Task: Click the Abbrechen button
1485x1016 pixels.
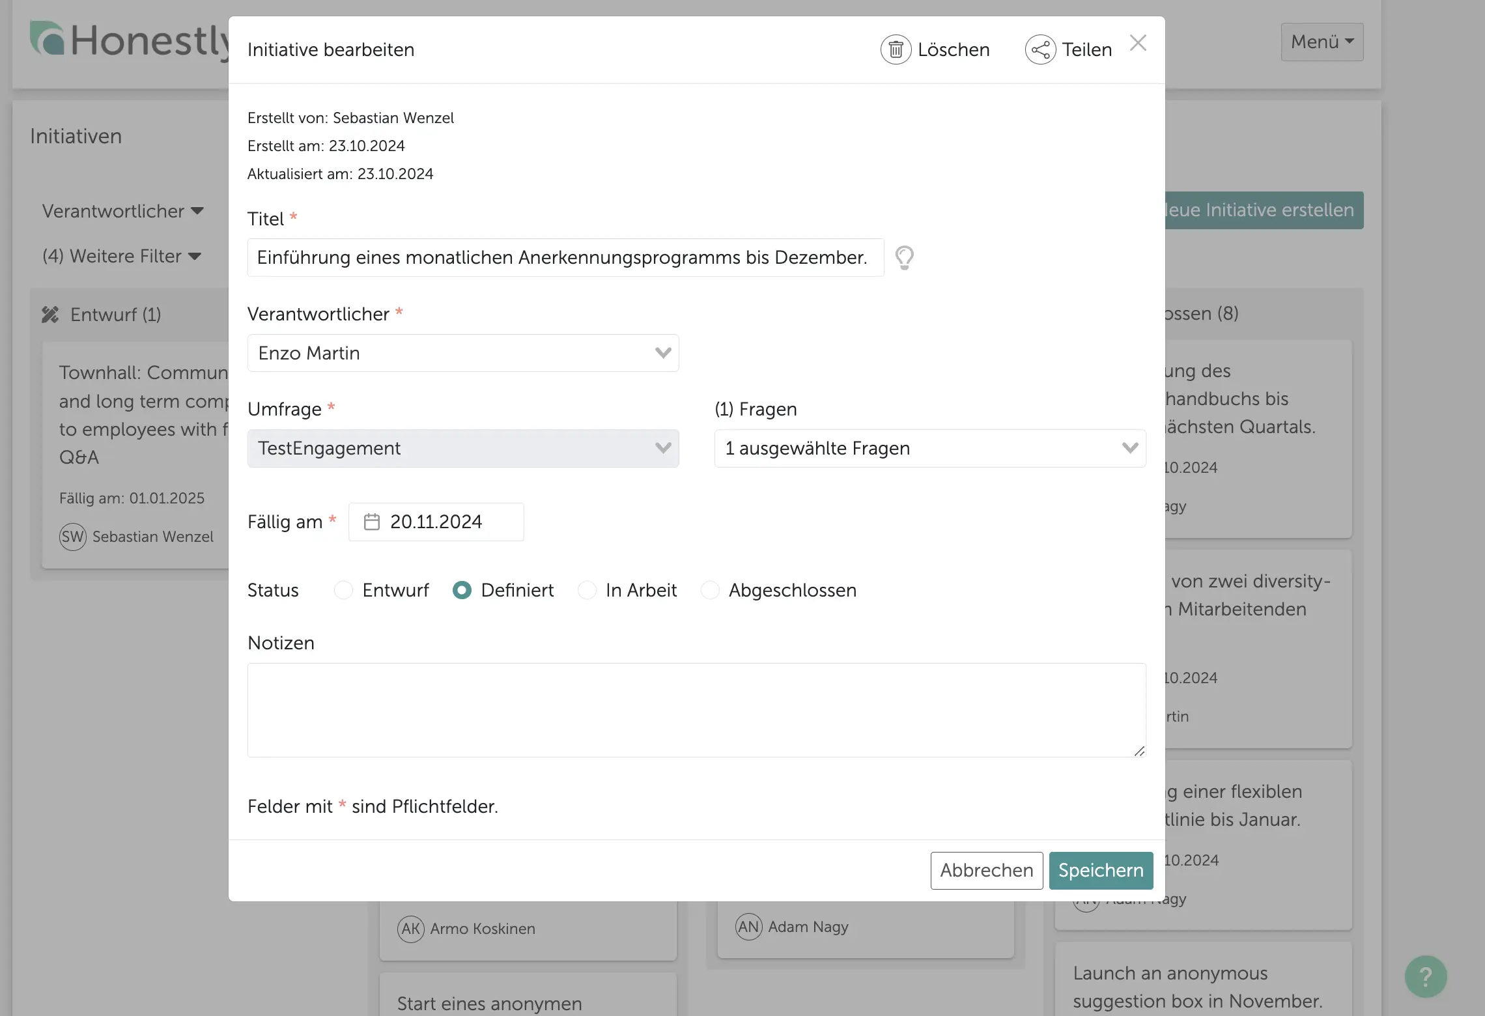Action: click(986, 870)
